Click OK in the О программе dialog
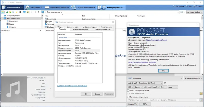Image resolution: width=204 pixels, height=107 pixels. click(163, 71)
